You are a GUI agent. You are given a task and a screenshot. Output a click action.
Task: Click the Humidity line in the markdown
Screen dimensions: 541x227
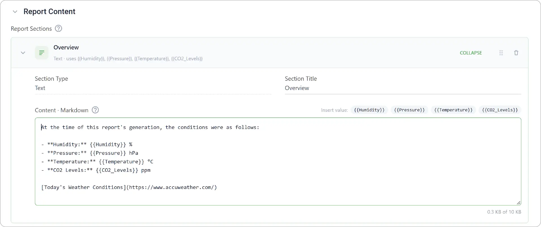pos(87,144)
